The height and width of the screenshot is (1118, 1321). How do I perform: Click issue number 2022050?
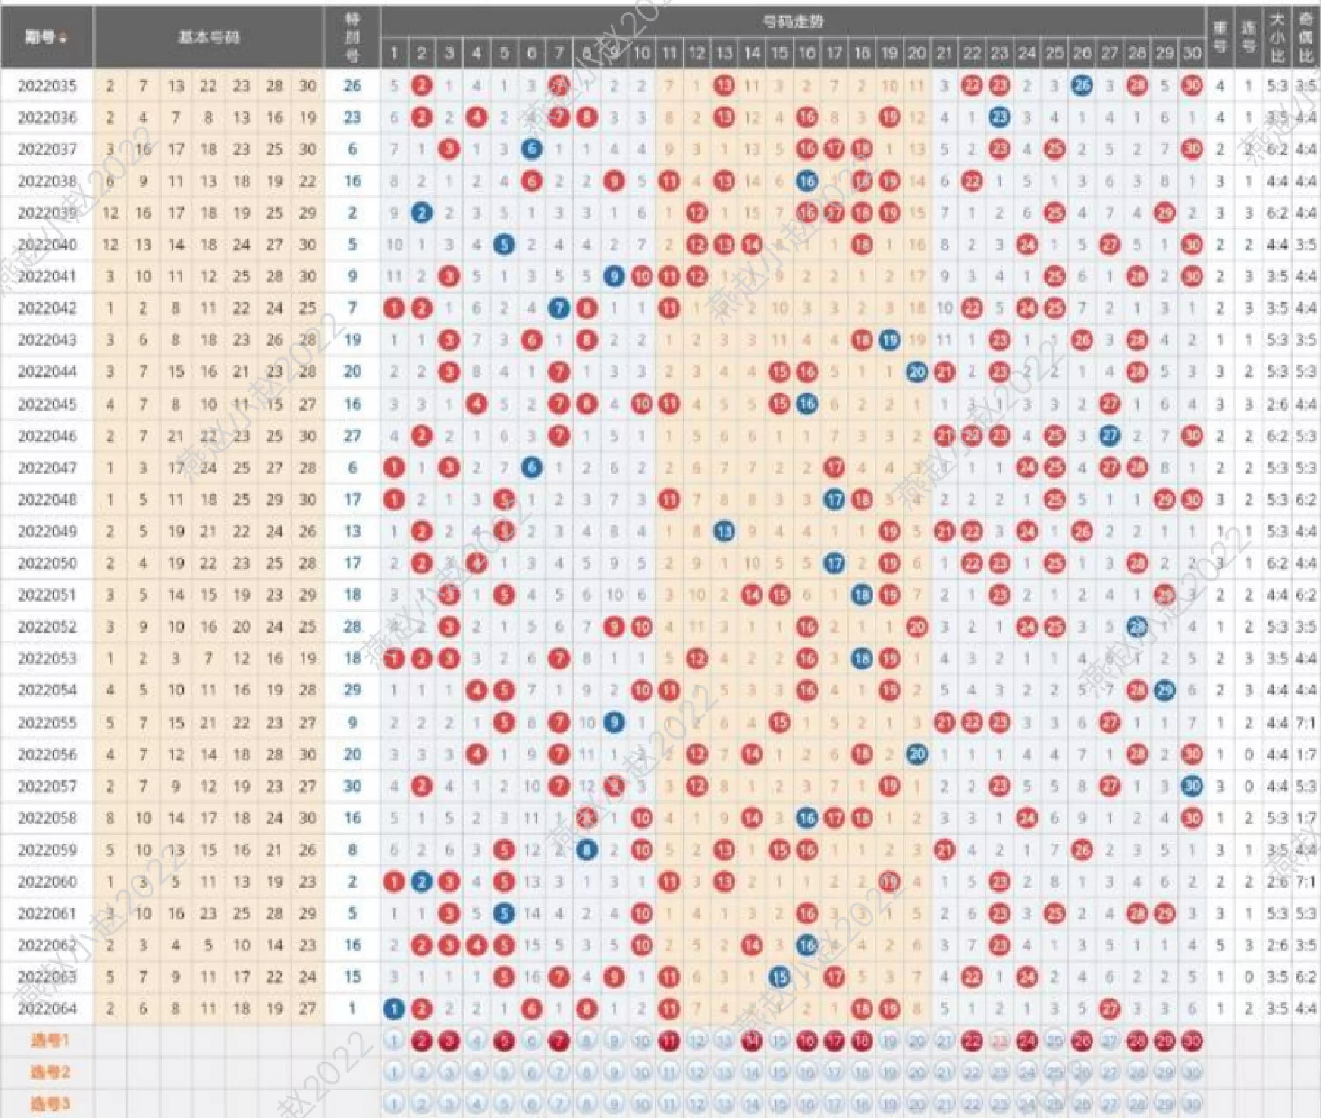(47, 563)
